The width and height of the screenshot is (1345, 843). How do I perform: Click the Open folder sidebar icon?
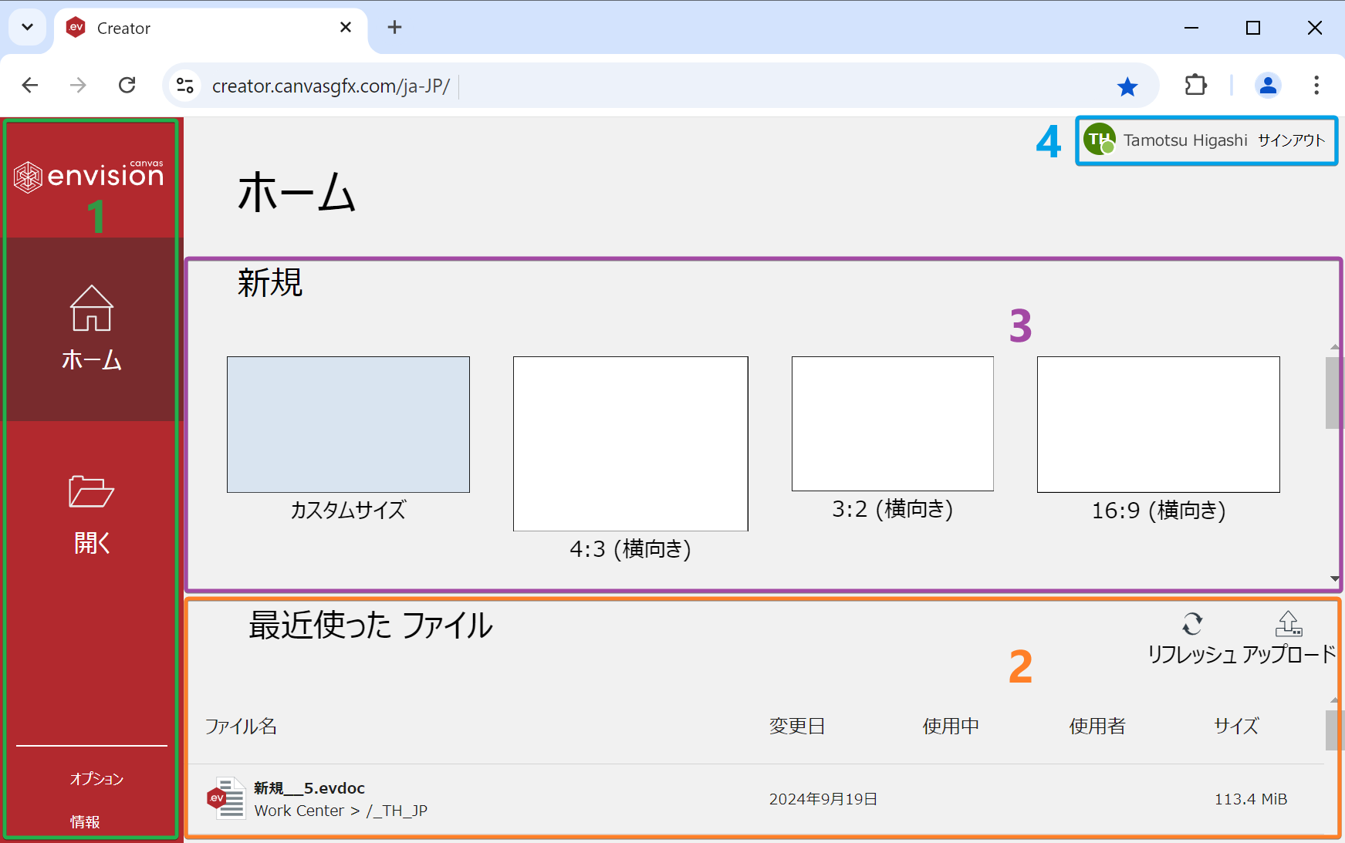point(91,491)
